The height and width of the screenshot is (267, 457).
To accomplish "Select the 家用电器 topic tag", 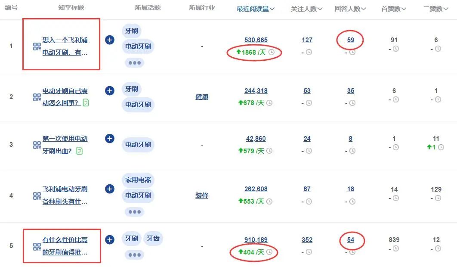I will tap(138, 180).
